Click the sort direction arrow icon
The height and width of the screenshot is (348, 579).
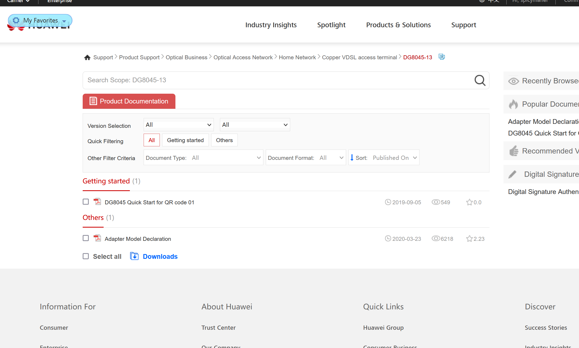(x=352, y=158)
